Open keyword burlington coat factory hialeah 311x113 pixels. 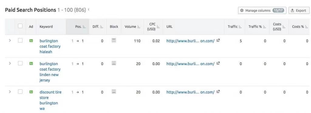point(50,46)
